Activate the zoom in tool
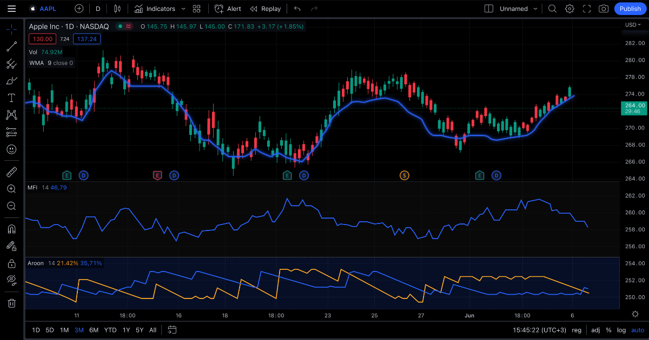The width and height of the screenshot is (649, 340). pyautogui.click(x=11, y=189)
